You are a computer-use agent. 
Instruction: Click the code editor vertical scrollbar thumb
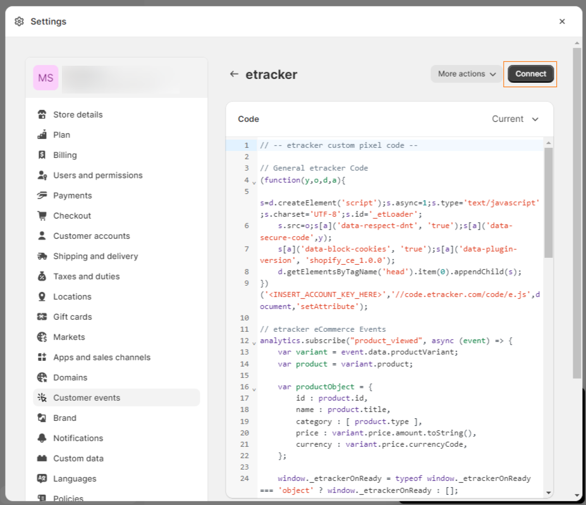[x=548, y=203]
